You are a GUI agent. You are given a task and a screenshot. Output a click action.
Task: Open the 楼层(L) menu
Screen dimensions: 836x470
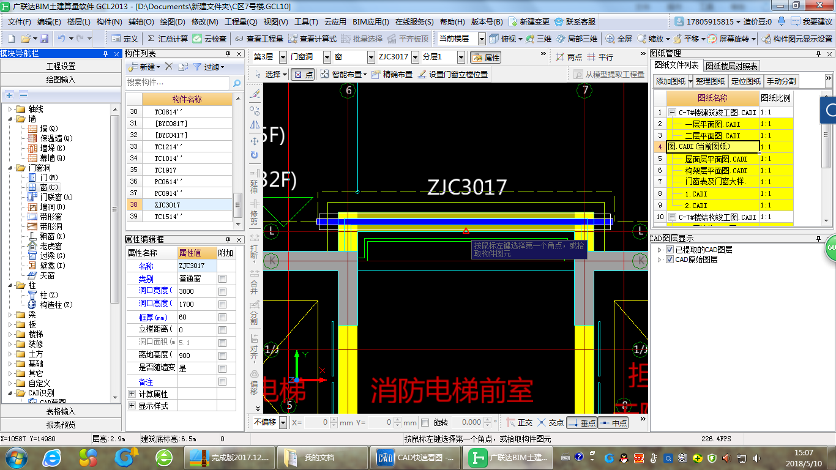pos(79,21)
